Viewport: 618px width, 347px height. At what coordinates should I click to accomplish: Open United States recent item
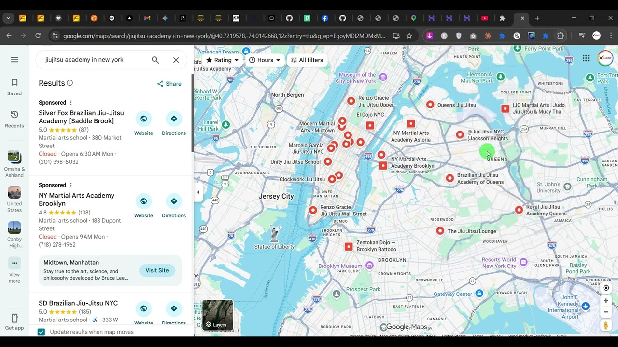point(14,199)
